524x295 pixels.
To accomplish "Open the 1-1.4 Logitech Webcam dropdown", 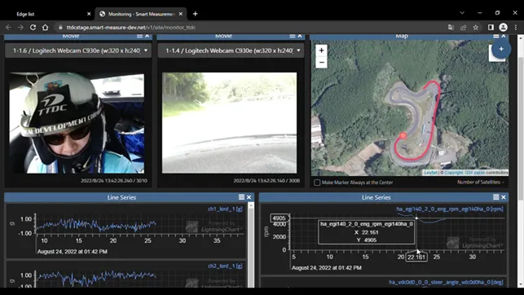I will point(231,51).
